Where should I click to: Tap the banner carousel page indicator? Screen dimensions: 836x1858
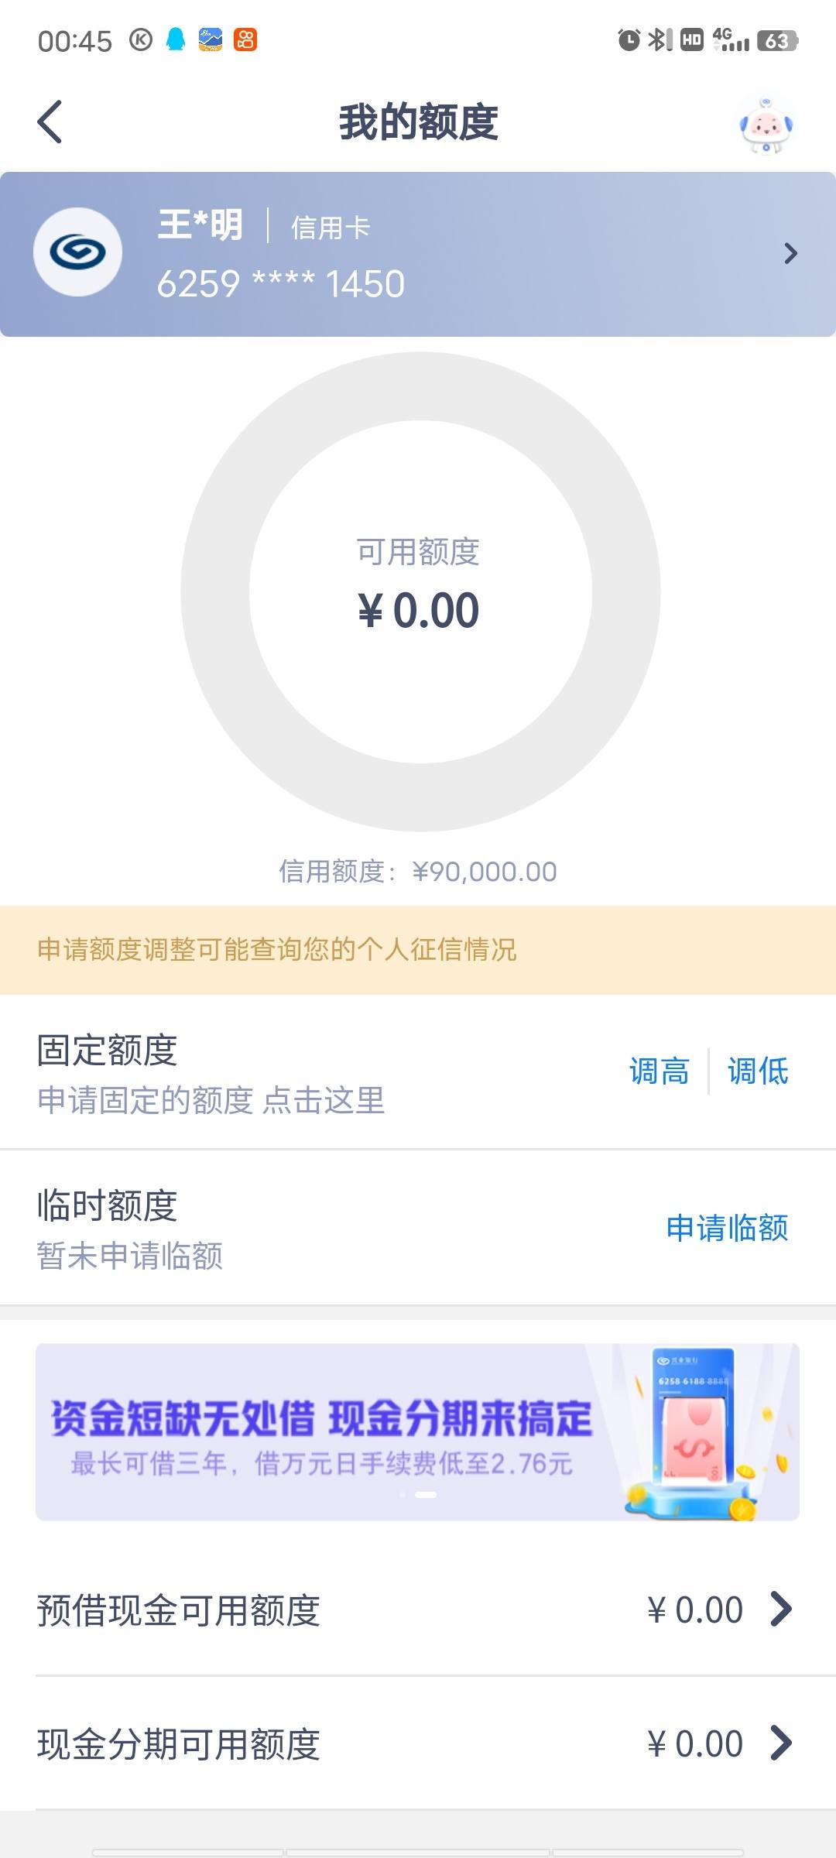pos(418,1495)
